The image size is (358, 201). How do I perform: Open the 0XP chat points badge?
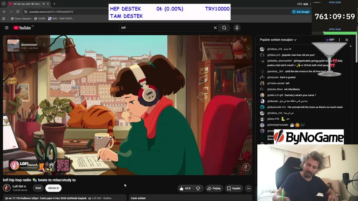pyautogui.click(x=330, y=40)
